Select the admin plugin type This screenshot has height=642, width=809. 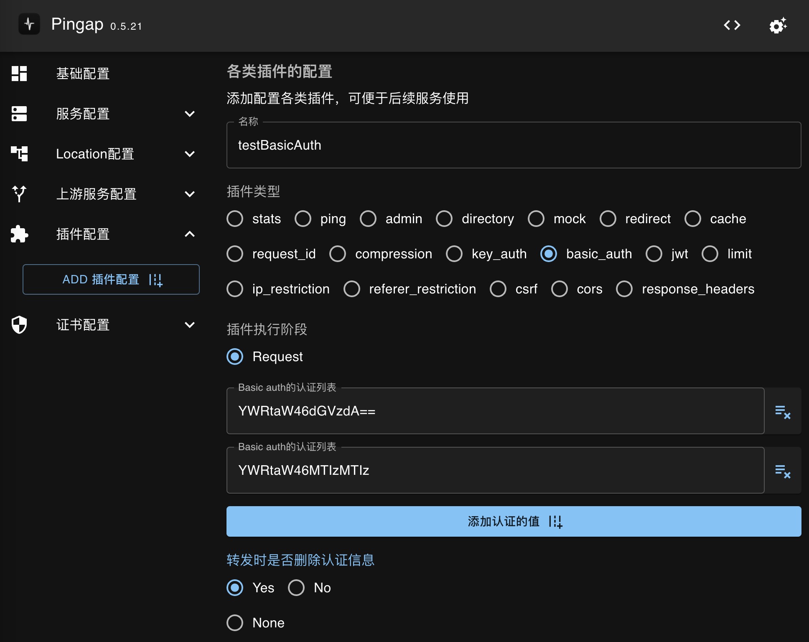pyautogui.click(x=368, y=219)
